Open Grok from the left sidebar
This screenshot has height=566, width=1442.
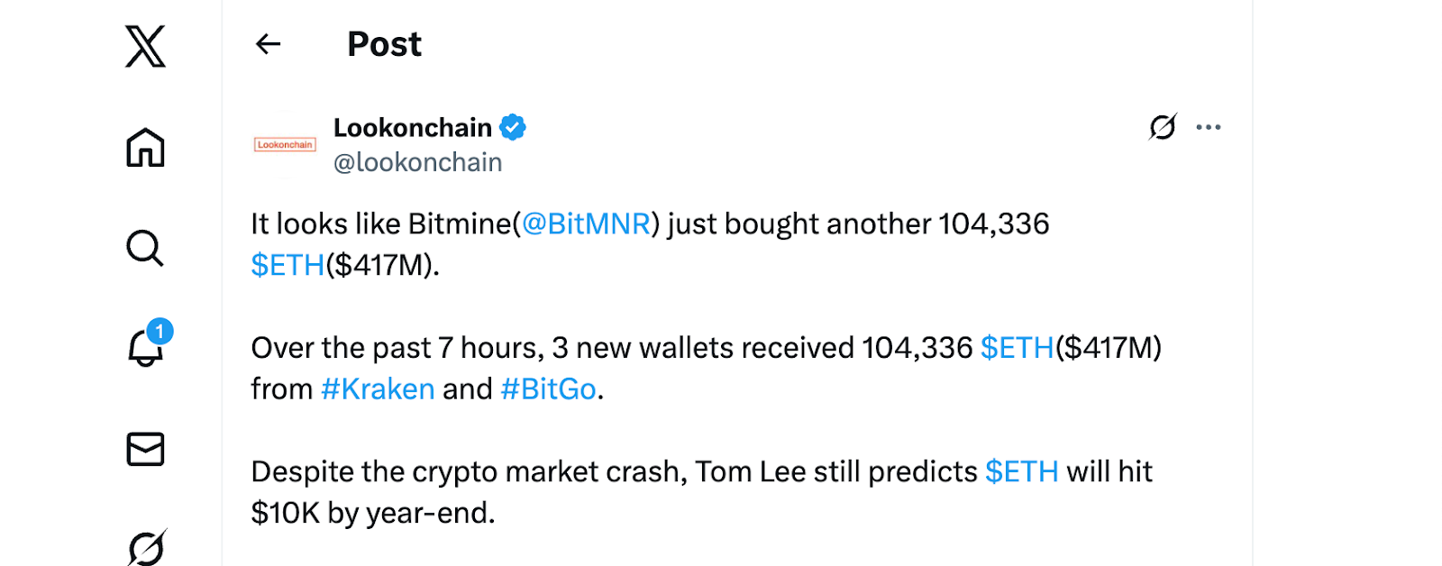pos(146,547)
